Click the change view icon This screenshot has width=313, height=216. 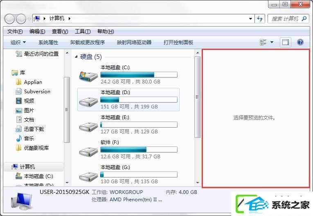coord(263,42)
